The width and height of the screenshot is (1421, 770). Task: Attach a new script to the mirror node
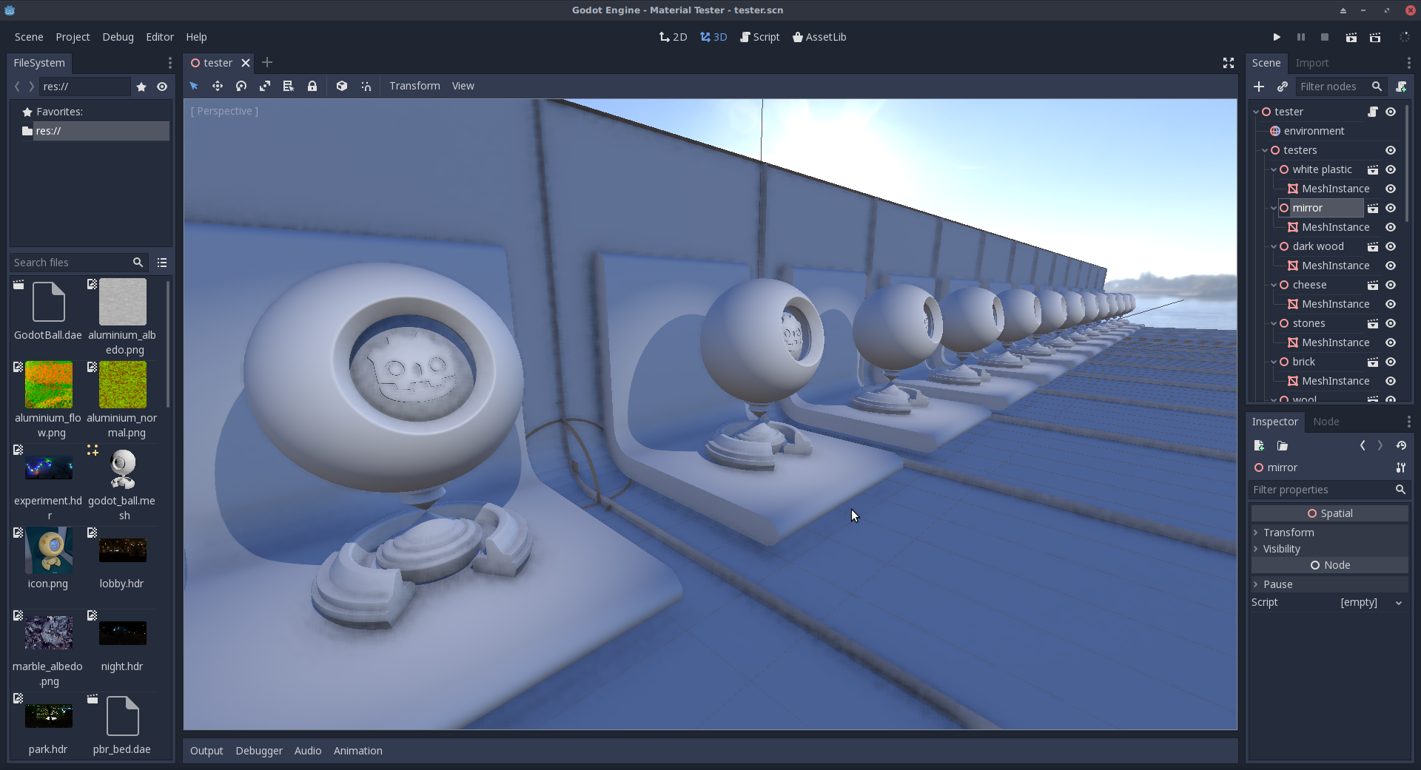tap(1401, 87)
